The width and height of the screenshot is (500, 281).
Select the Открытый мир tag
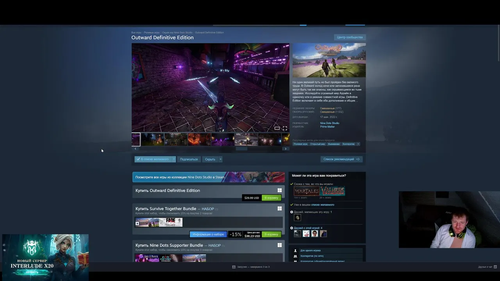click(318, 144)
